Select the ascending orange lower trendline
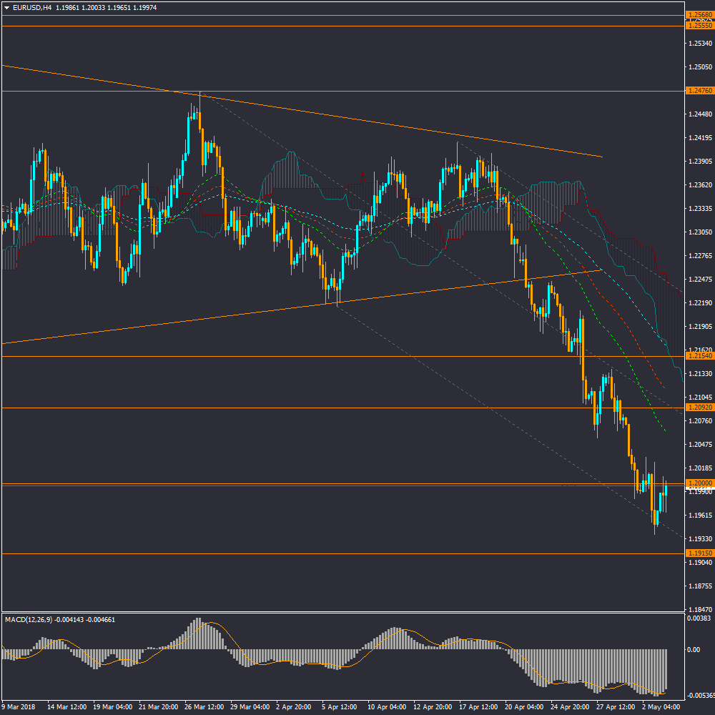 pyautogui.click(x=214, y=318)
